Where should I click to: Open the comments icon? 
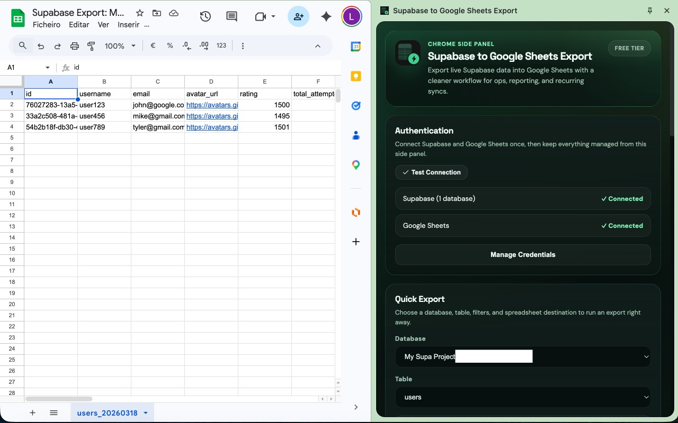pos(231,16)
